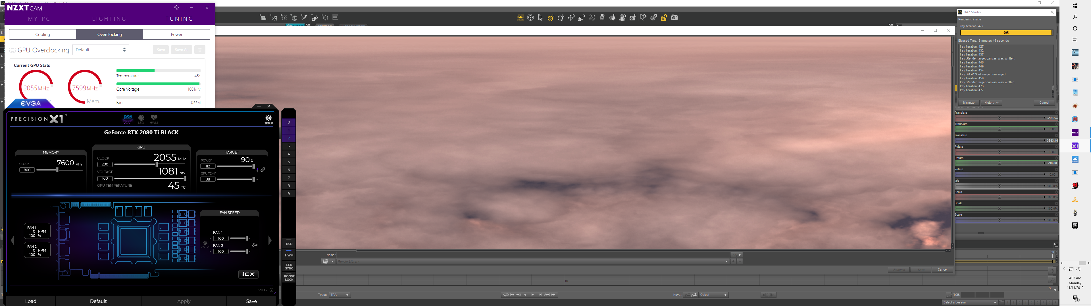
Task: Click the memory clock slider
Action: tap(57, 170)
